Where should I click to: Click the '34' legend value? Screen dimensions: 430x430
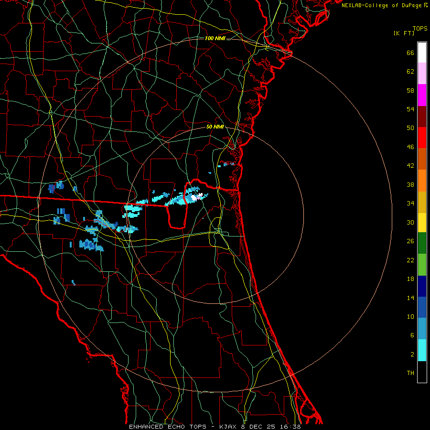[410, 204]
